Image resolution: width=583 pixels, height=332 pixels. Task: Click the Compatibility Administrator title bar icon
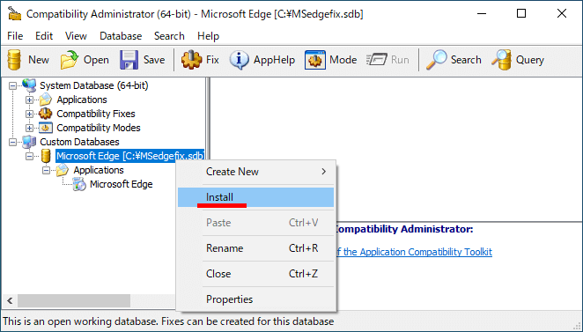pos(15,14)
